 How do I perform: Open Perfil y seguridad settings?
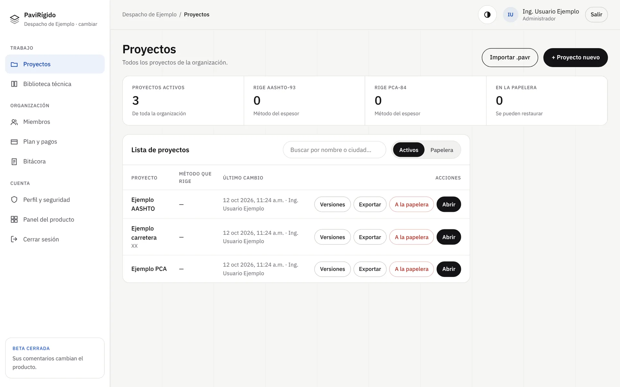point(55,200)
